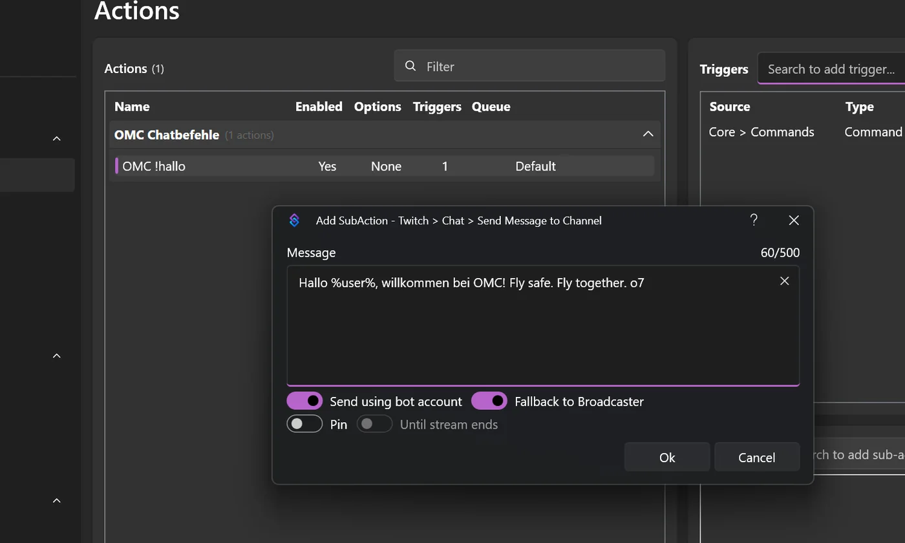This screenshot has width=905, height=543.
Task: Turn off Fallback to Broadcaster
Action: [489, 401]
